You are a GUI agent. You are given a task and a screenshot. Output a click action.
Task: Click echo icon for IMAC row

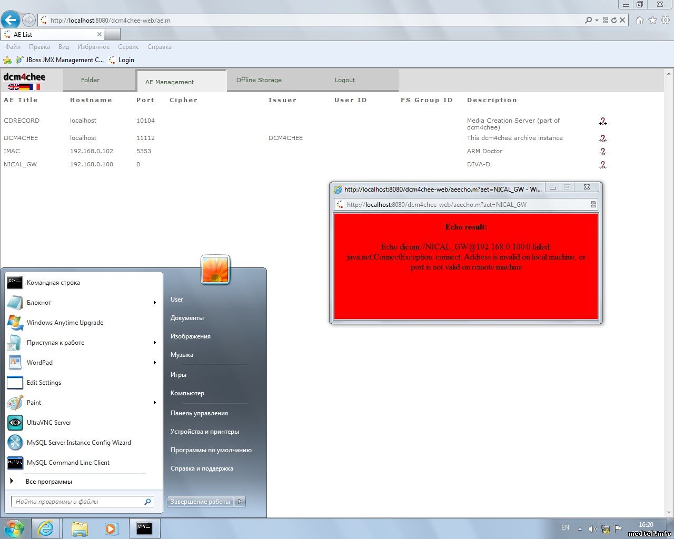603,152
